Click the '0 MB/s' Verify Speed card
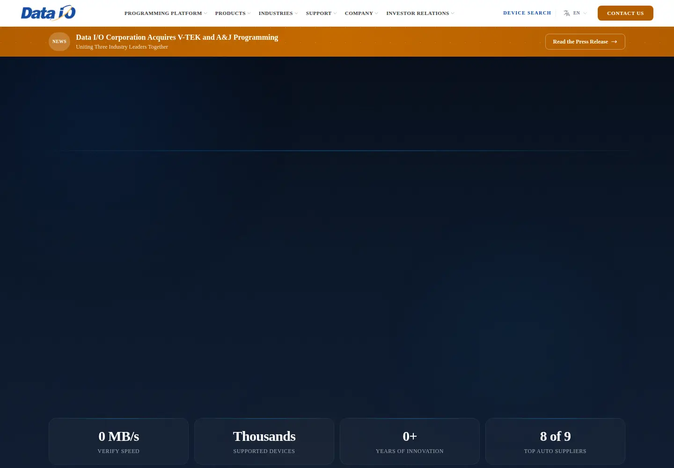The height and width of the screenshot is (468, 674). click(x=118, y=441)
